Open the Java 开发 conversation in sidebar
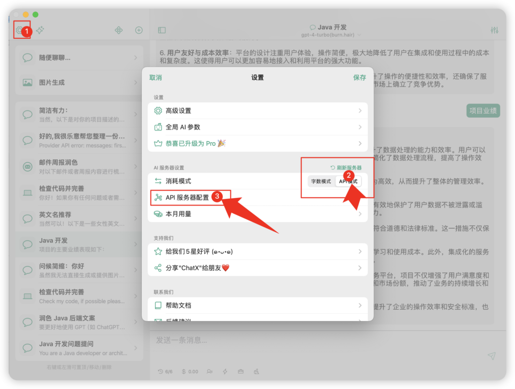515x389 pixels. point(79,245)
